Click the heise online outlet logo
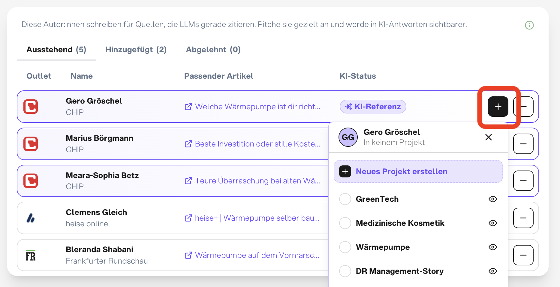560x287 pixels. [31, 218]
